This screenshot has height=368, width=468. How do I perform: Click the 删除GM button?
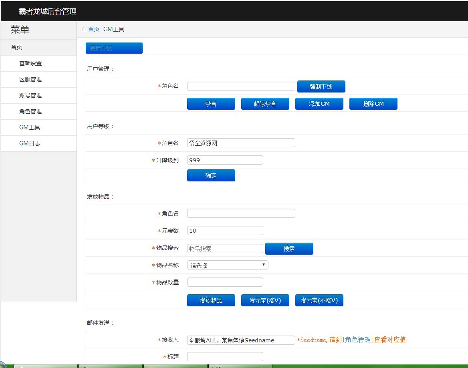(x=373, y=104)
